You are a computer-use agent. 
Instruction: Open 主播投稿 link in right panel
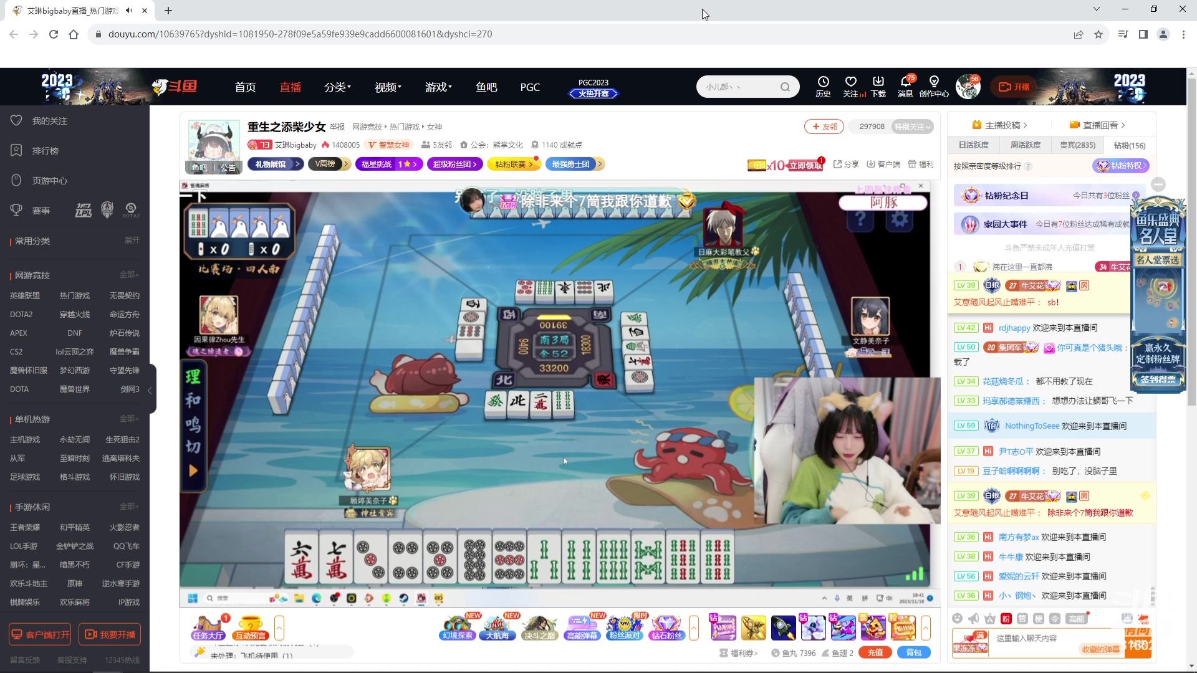999,125
